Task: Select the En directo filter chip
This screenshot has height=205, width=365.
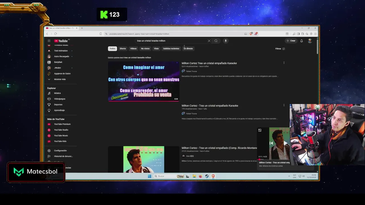Action: click(188, 49)
